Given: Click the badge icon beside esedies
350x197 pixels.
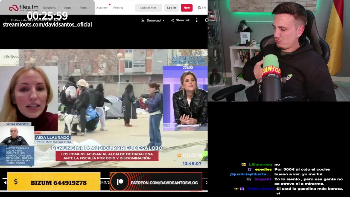Looking at the screenshot, I should point(249,169).
